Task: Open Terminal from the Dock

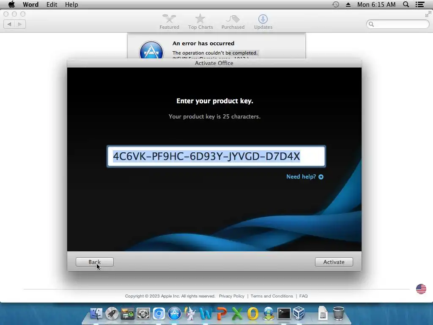Action: pyautogui.click(x=284, y=314)
